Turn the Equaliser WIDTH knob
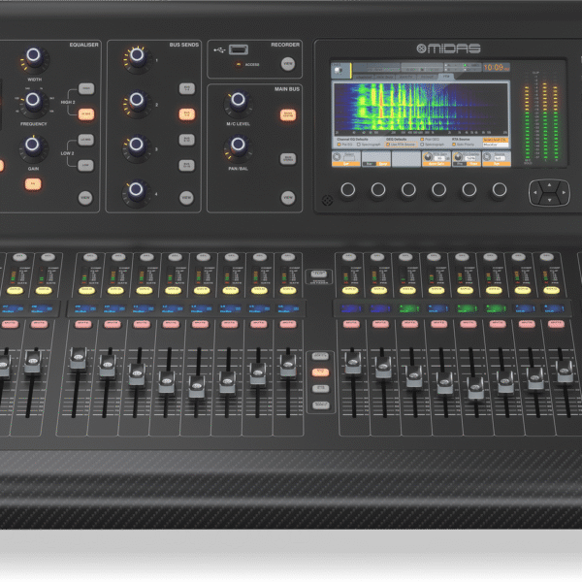This screenshot has width=582, height=582. tap(34, 58)
